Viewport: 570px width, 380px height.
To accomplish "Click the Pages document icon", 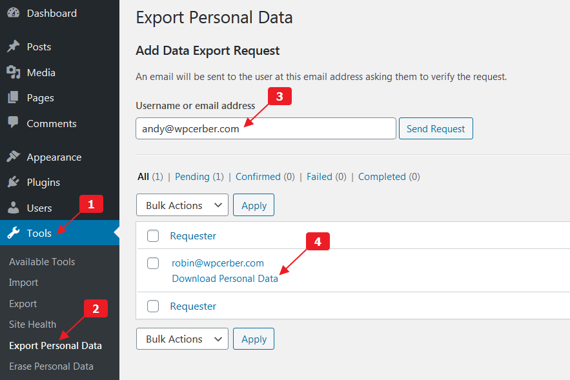I will pos(14,97).
